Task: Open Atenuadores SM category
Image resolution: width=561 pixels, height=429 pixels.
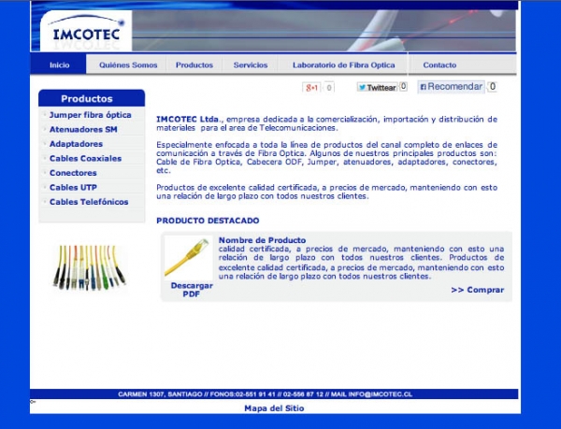Action: (x=83, y=129)
